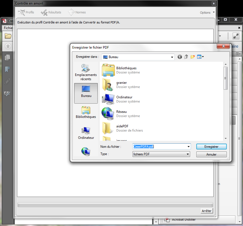
Task: Select the granier user folder
Action: click(x=121, y=84)
